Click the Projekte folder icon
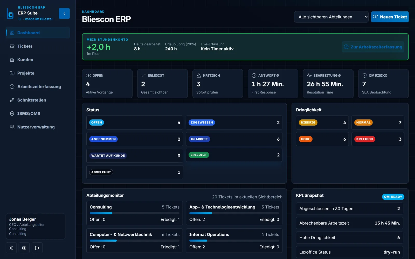This screenshot has height=259, width=415. pyautogui.click(x=12, y=73)
